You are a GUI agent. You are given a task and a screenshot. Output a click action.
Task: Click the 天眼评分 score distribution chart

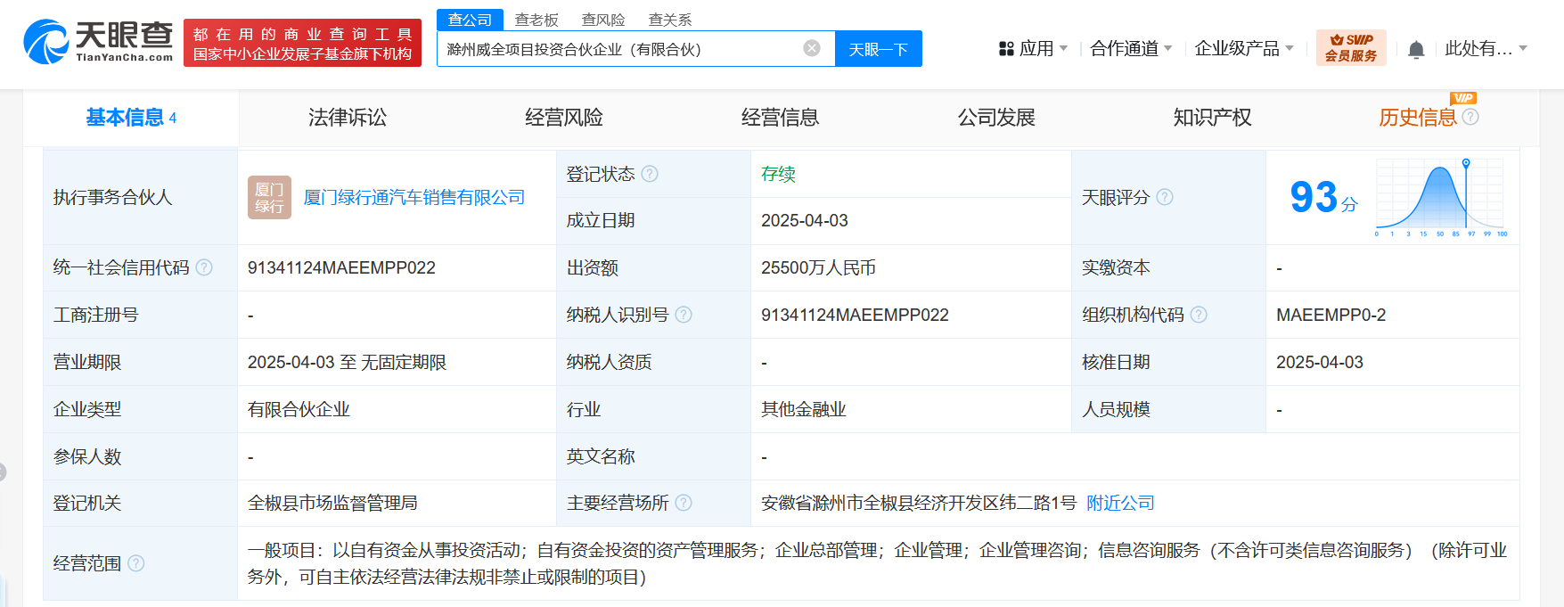click(1441, 197)
